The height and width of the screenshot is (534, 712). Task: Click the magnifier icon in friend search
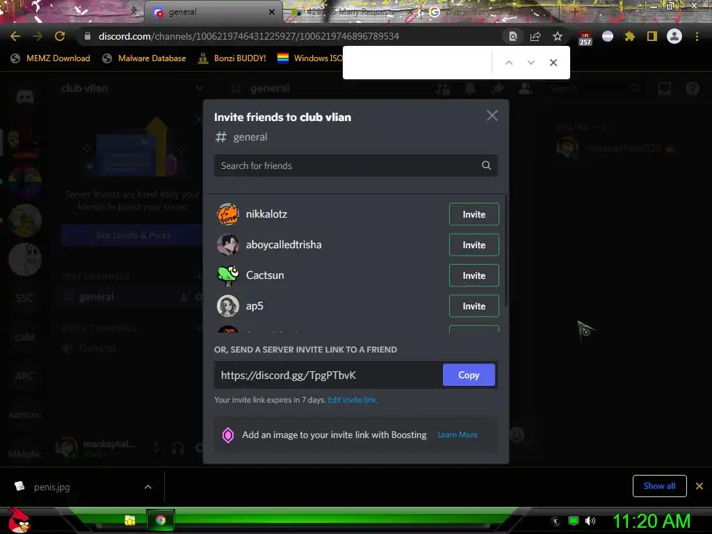(x=486, y=165)
